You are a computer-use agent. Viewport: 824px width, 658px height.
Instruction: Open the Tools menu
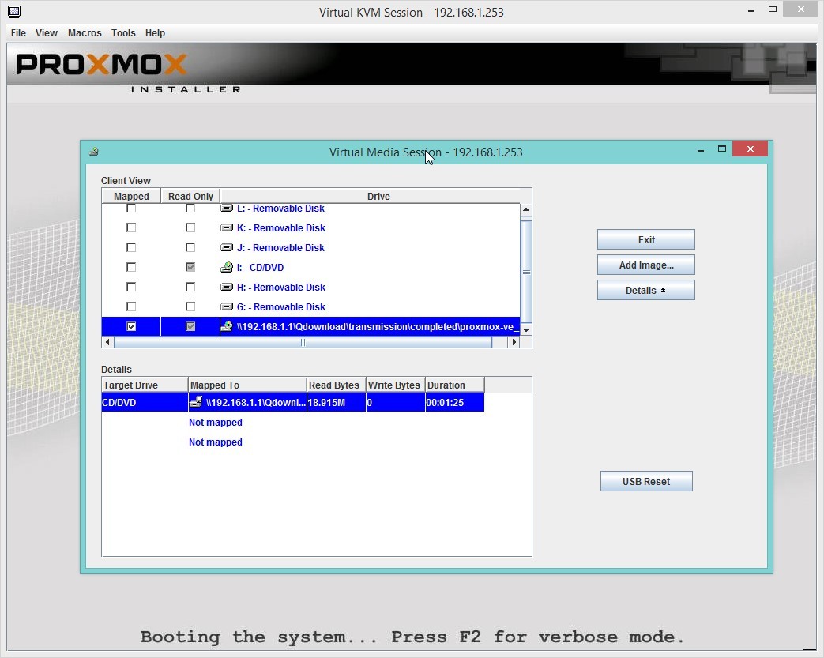[123, 32]
